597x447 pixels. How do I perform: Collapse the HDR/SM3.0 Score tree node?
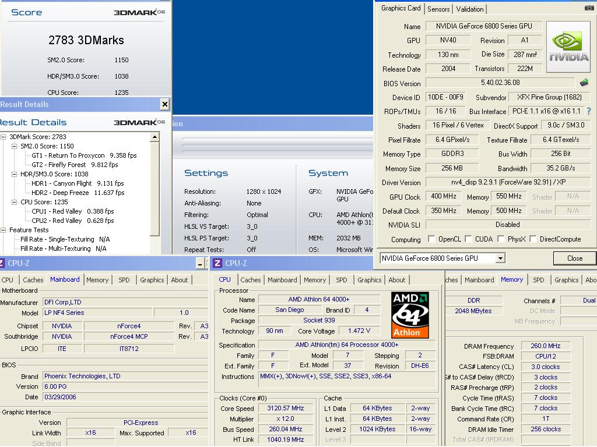point(15,174)
